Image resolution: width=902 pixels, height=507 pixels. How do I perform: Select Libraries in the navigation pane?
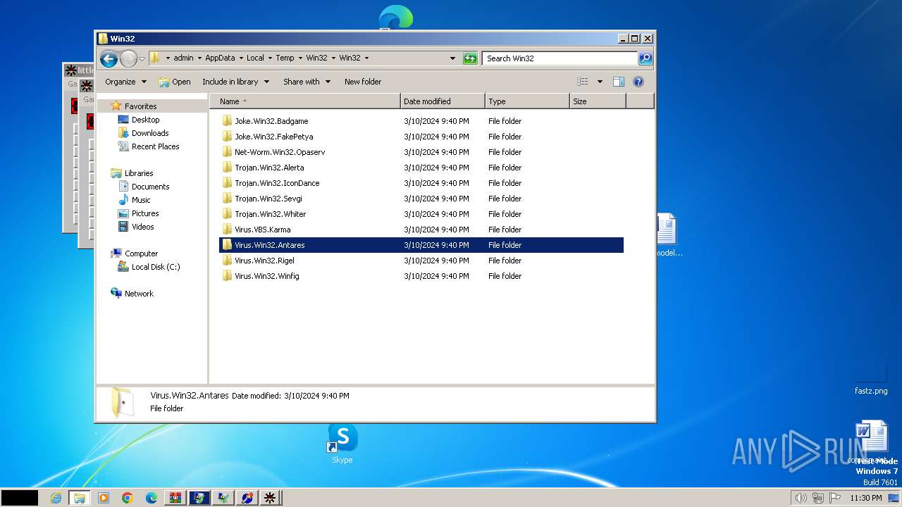tap(139, 173)
